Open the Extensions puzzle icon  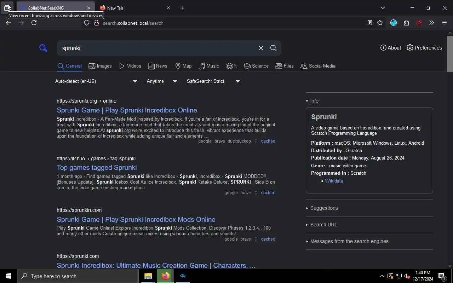click(x=406, y=23)
